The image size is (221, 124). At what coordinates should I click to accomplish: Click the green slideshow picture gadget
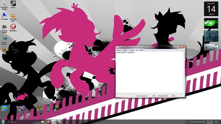211,23
